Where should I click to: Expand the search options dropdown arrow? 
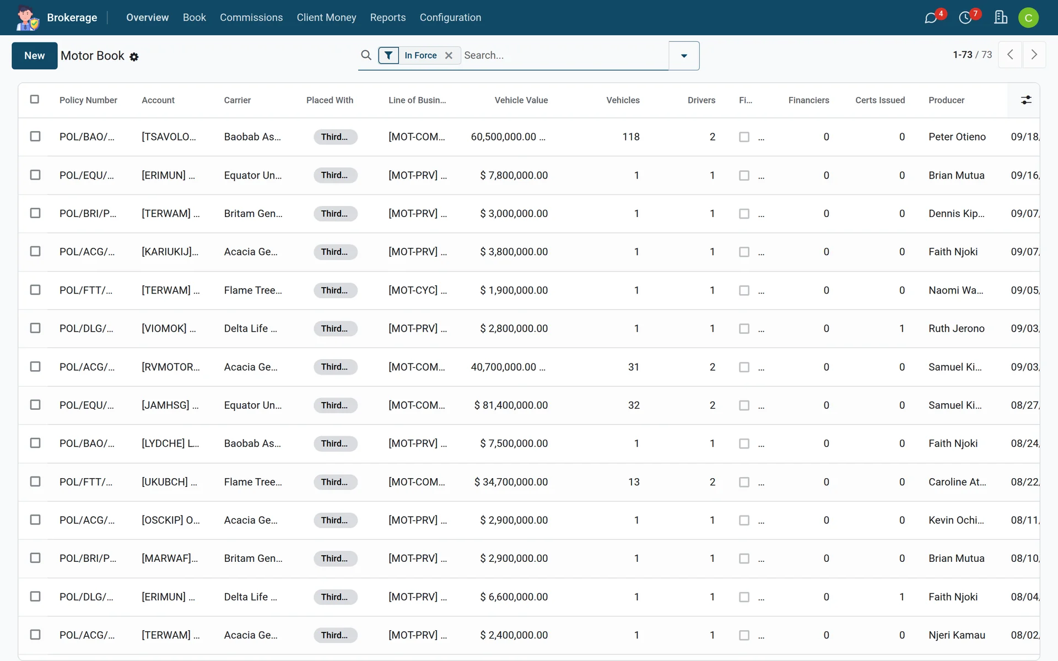pos(684,56)
